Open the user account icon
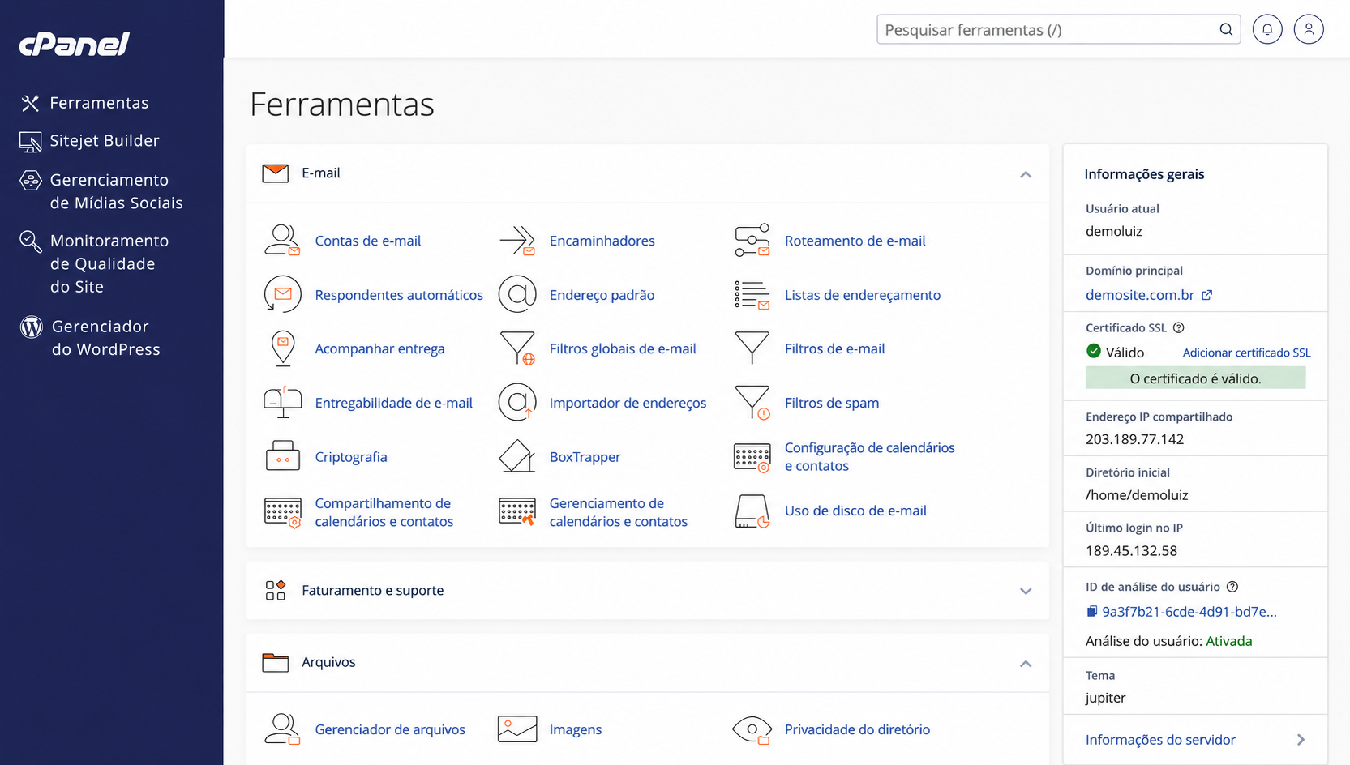Viewport: 1350px width, 765px height. click(x=1309, y=30)
